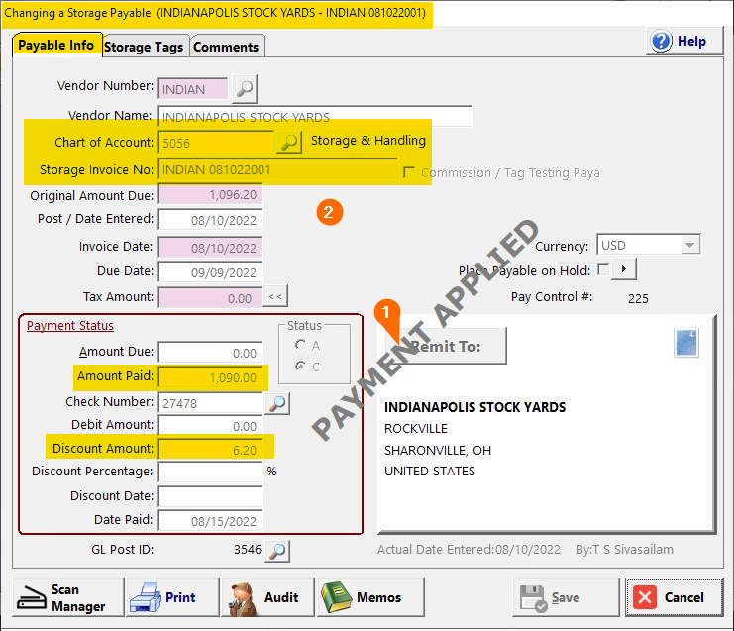Click the Pay Control number 225

(638, 298)
